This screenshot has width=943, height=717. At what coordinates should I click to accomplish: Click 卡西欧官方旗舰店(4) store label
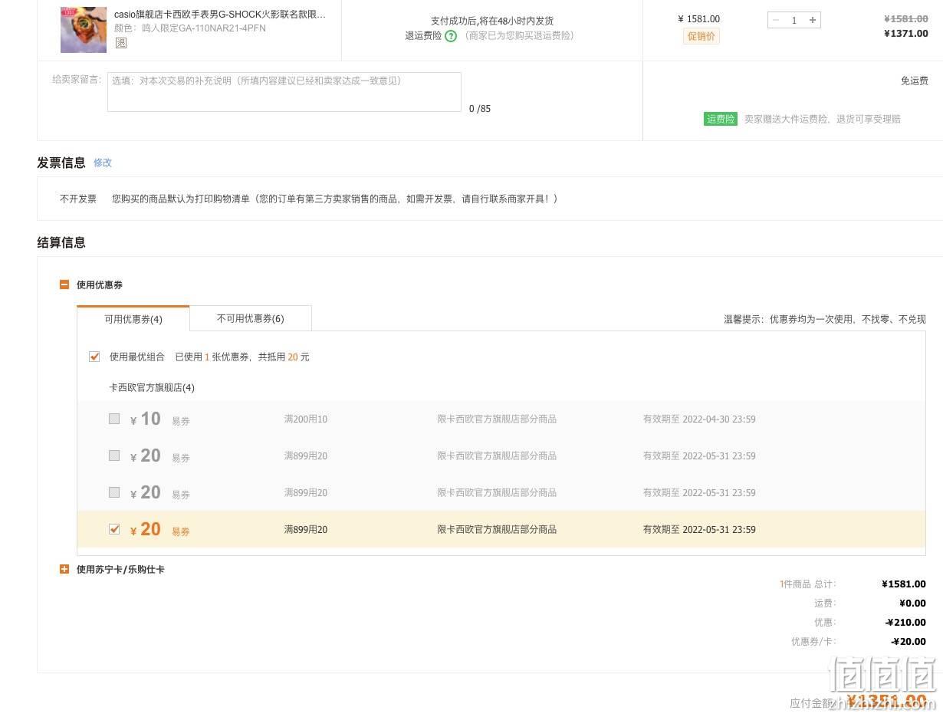152,387
